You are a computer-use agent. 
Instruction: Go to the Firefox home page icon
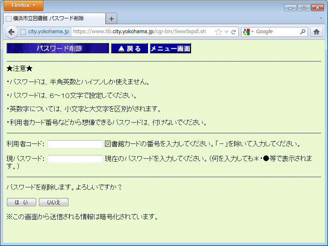pyautogui.click(x=316, y=32)
